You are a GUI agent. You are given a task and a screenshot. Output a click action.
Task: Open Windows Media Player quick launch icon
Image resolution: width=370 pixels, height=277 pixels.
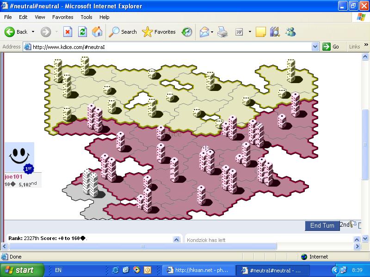click(x=136, y=270)
